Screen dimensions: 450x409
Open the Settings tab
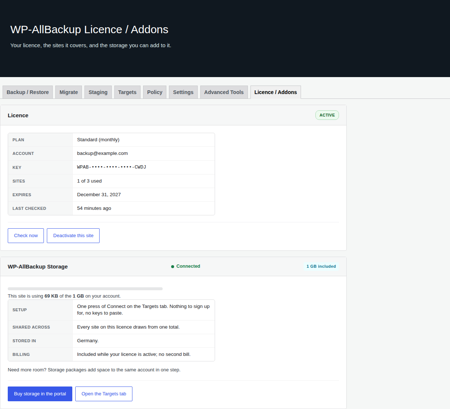(x=183, y=92)
